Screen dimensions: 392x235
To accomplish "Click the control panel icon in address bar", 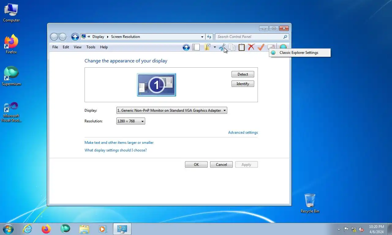I will click(84, 37).
